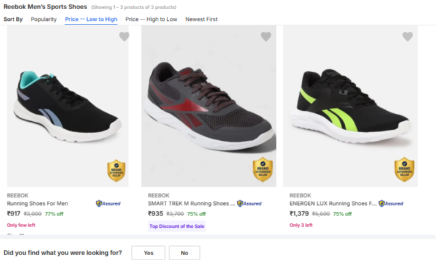Answer No to the feedback question

pyautogui.click(x=185, y=253)
